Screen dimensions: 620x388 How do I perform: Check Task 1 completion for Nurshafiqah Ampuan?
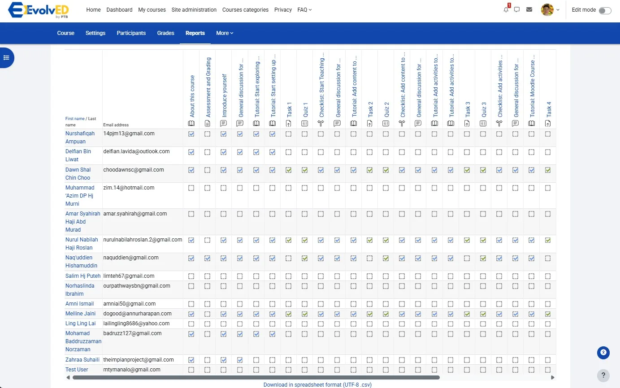[x=288, y=134]
